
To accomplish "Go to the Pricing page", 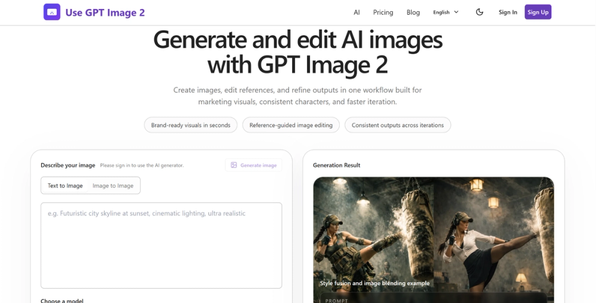I will pos(383,12).
